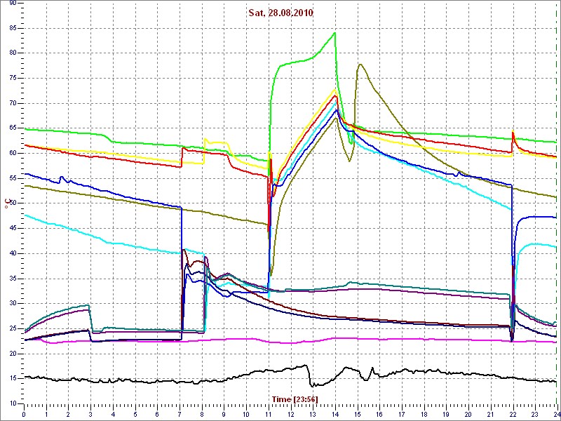
Task: Select the 50 label on temperature axis
Action: pos(13,203)
